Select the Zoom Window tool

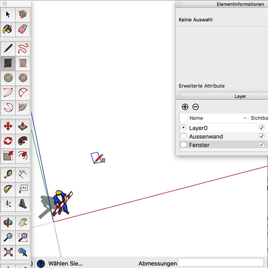(23, 238)
